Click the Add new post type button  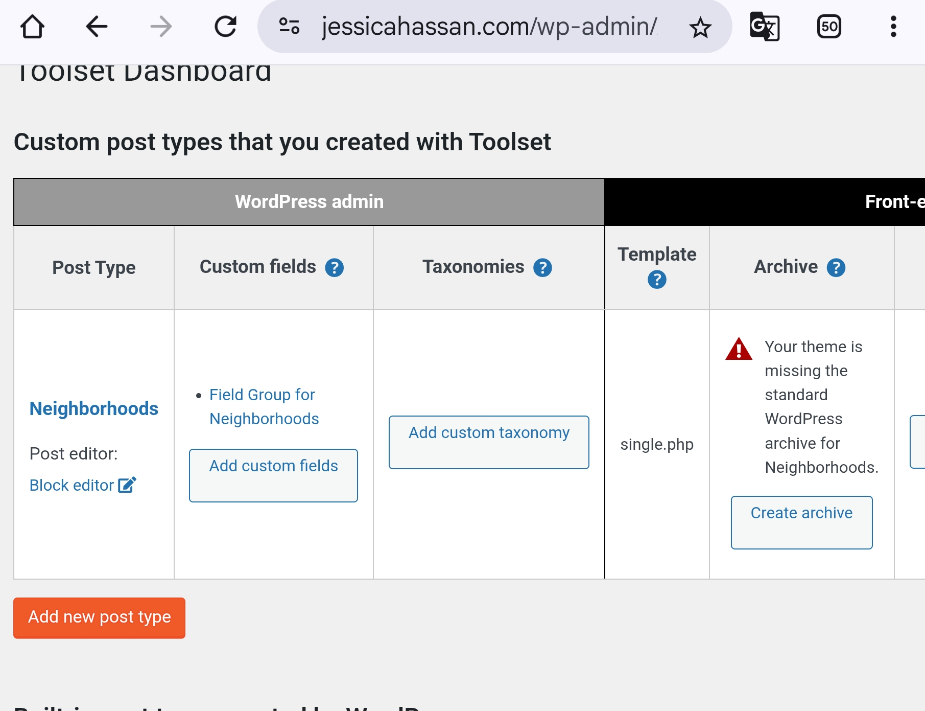click(99, 617)
